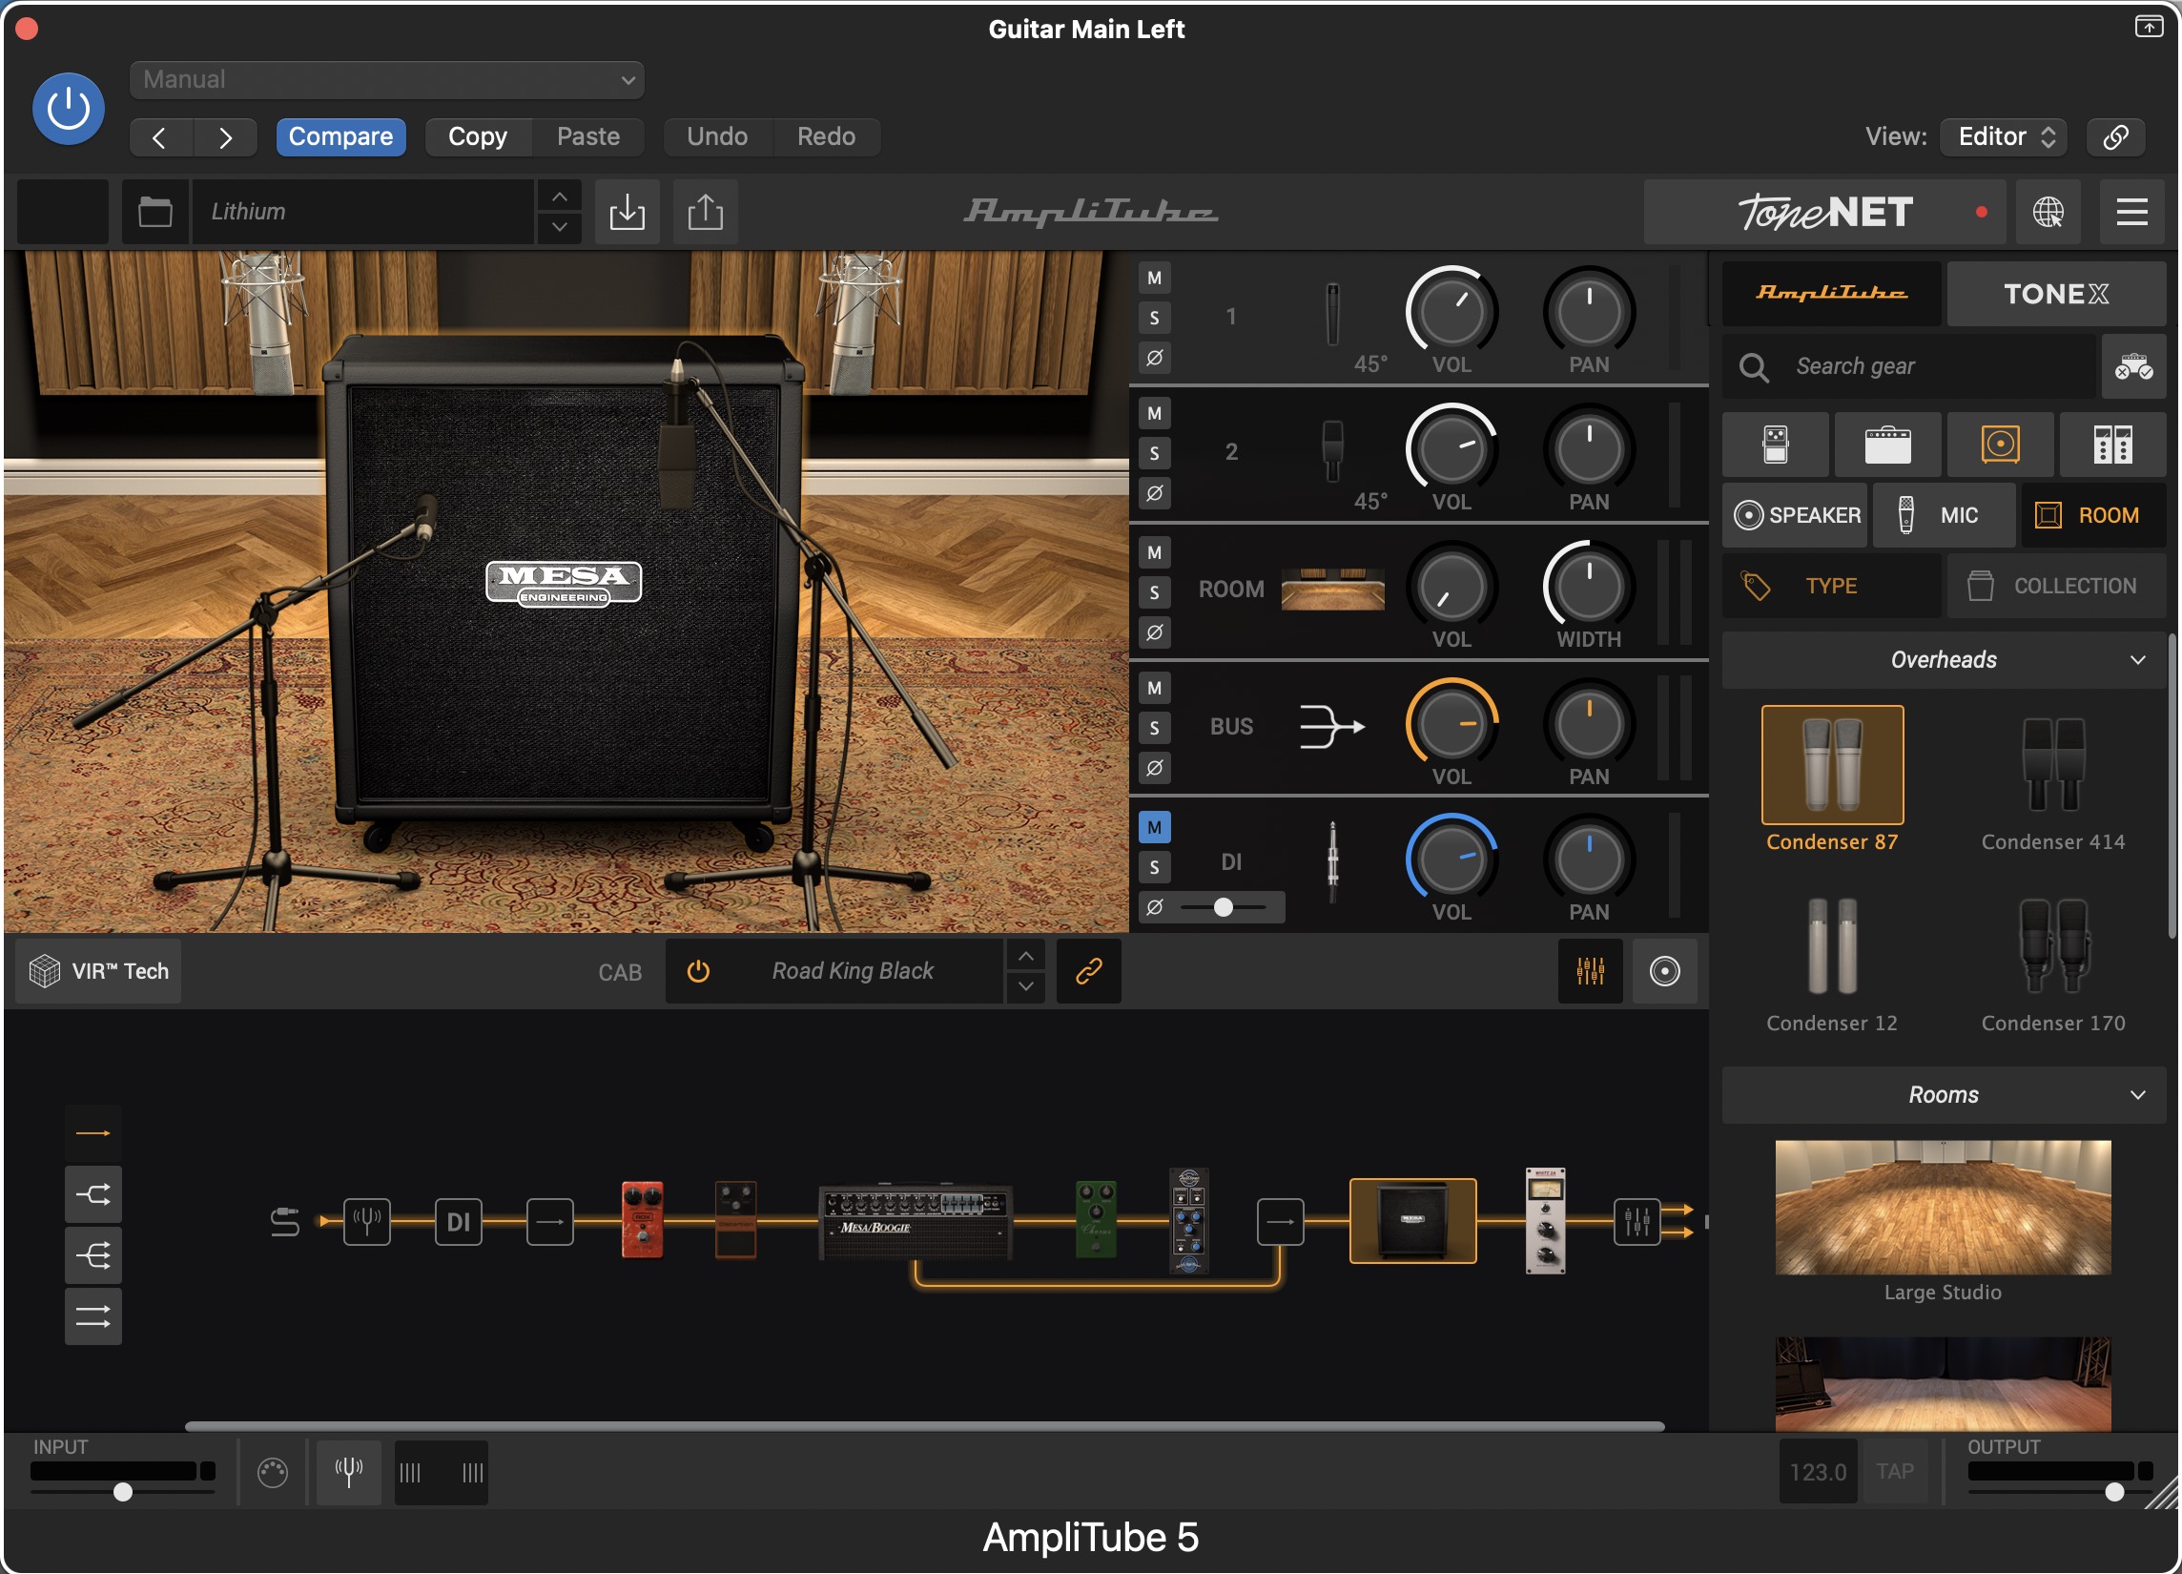The width and height of the screenshot is (2182, 1574).
Task: Click the VIR Tech button
Action: point(98,971)
